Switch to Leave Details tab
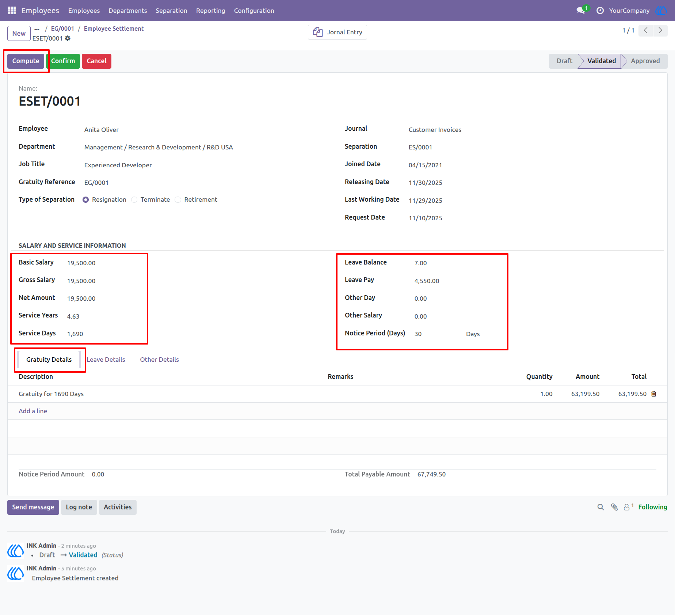The image size is (675, 616). (x=106, y=360)
